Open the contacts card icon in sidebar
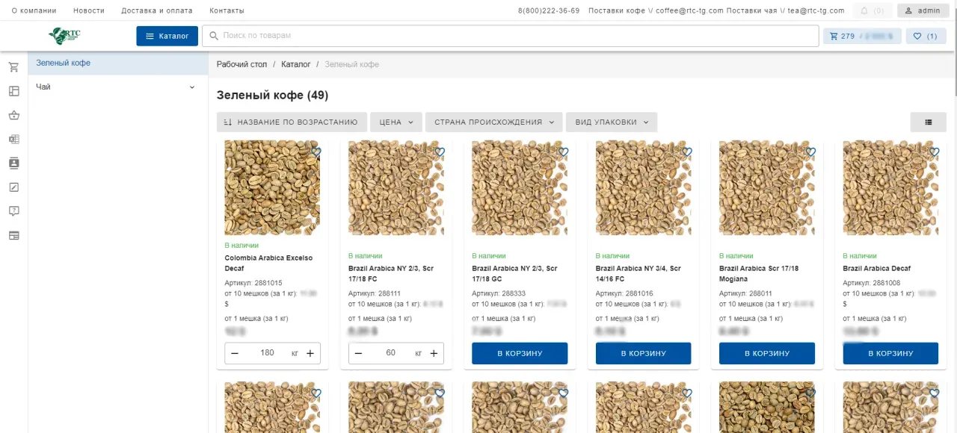This screenshot has height=433, width=957. [x=13, y=163]
